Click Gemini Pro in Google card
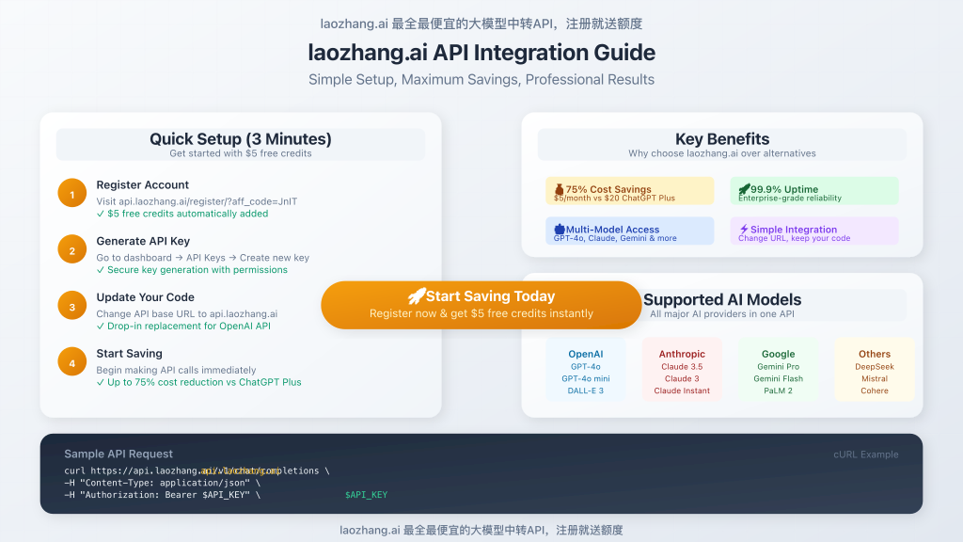 [778, 367]
